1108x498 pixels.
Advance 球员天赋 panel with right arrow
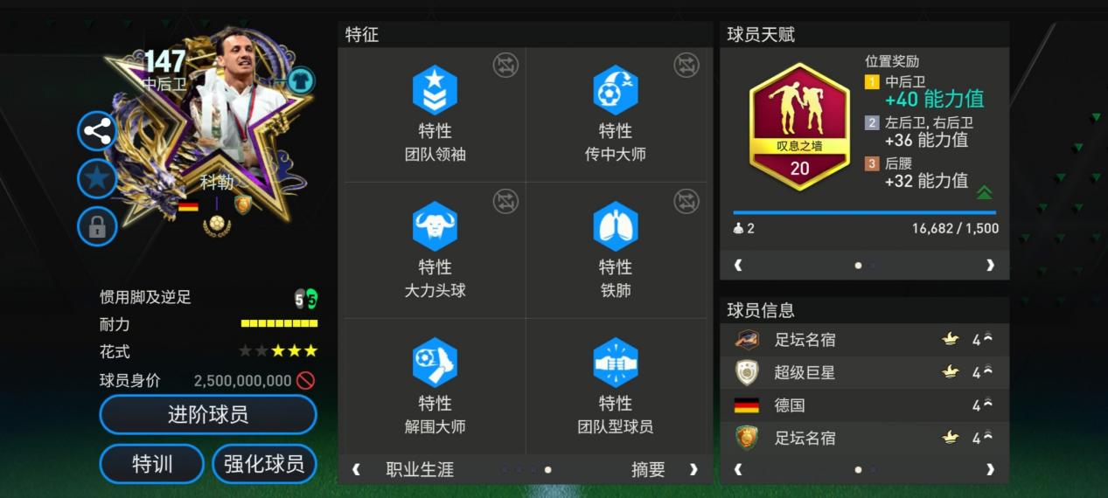click(990, 265)
